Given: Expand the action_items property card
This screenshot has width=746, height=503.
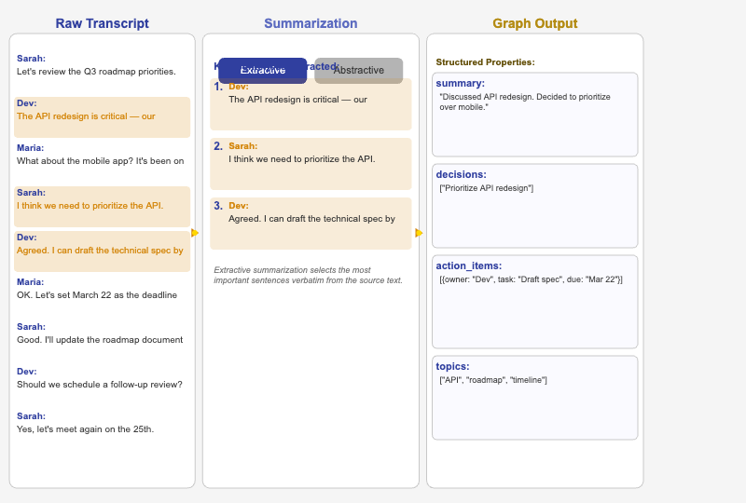Looking at the screenshot, I should coord(534,301).
